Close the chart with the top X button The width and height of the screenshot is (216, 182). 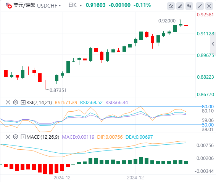tap(209, 6)
